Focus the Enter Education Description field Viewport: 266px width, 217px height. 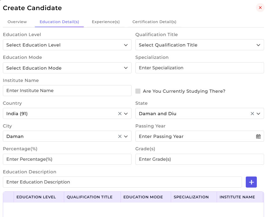(x=122, y=182)
